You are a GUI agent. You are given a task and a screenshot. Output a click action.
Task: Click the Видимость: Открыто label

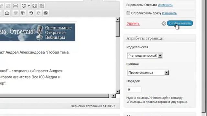point(142,5)
